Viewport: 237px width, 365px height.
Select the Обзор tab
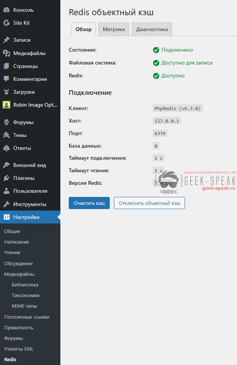click(84, 30)
